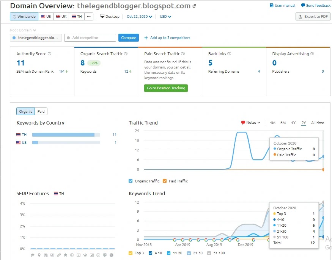Click the TH keywords progress bar

point(66,134)
